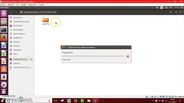Screen dimensions: 184x103
Task: Open the Files manager in the dock
Action: pyautogui.click(x=4, y=21)
